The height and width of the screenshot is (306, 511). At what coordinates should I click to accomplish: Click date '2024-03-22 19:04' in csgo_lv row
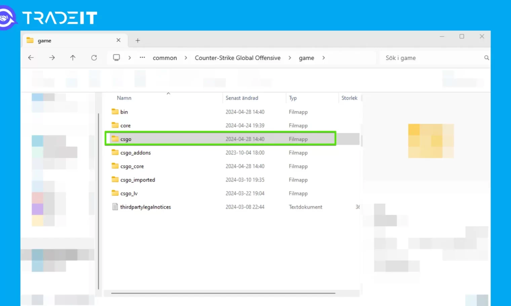(x=245, y=194)
